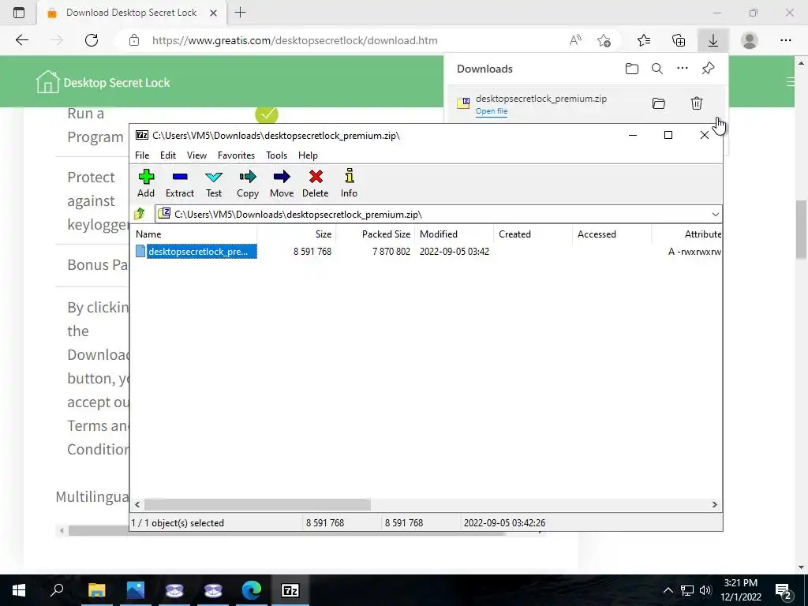Add this page to favorites

pyautogui.click(x=604, y=40)
